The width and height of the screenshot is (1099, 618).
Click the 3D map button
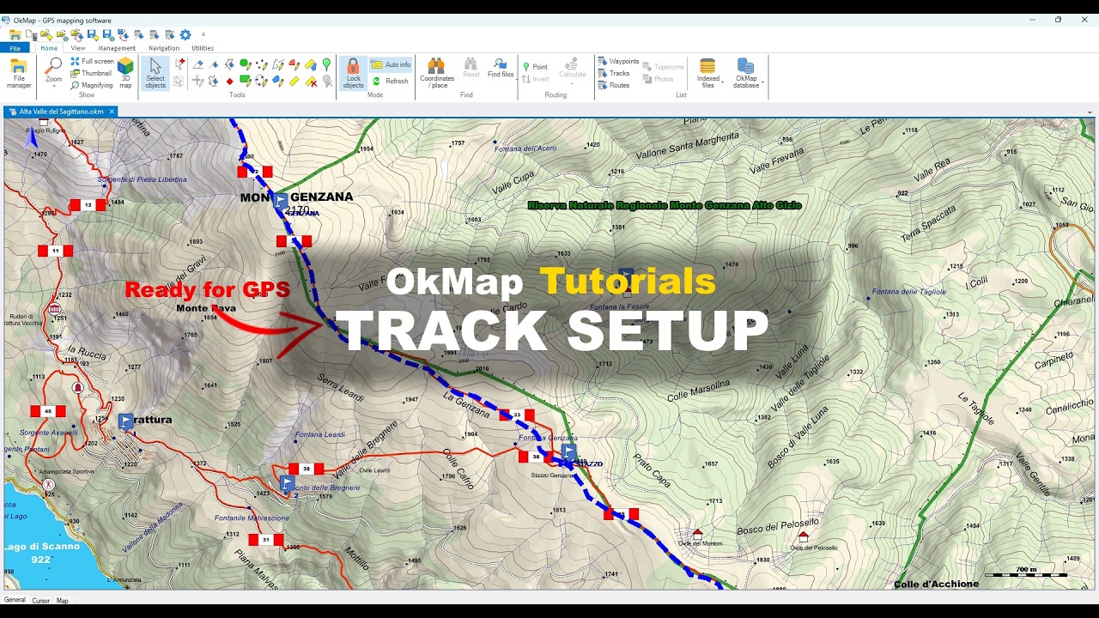pos(125,73)
